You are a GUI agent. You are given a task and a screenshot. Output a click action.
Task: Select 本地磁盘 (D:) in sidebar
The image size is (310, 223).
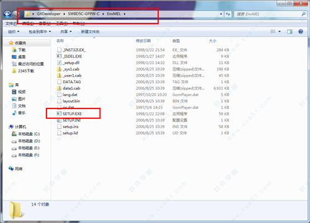pos(29,141)
